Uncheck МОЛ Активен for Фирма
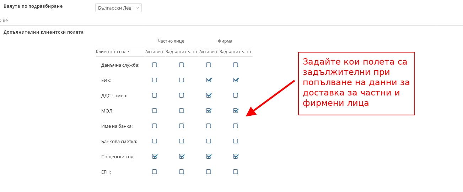Viewport: 463px width, 192px height. [209, 111]
